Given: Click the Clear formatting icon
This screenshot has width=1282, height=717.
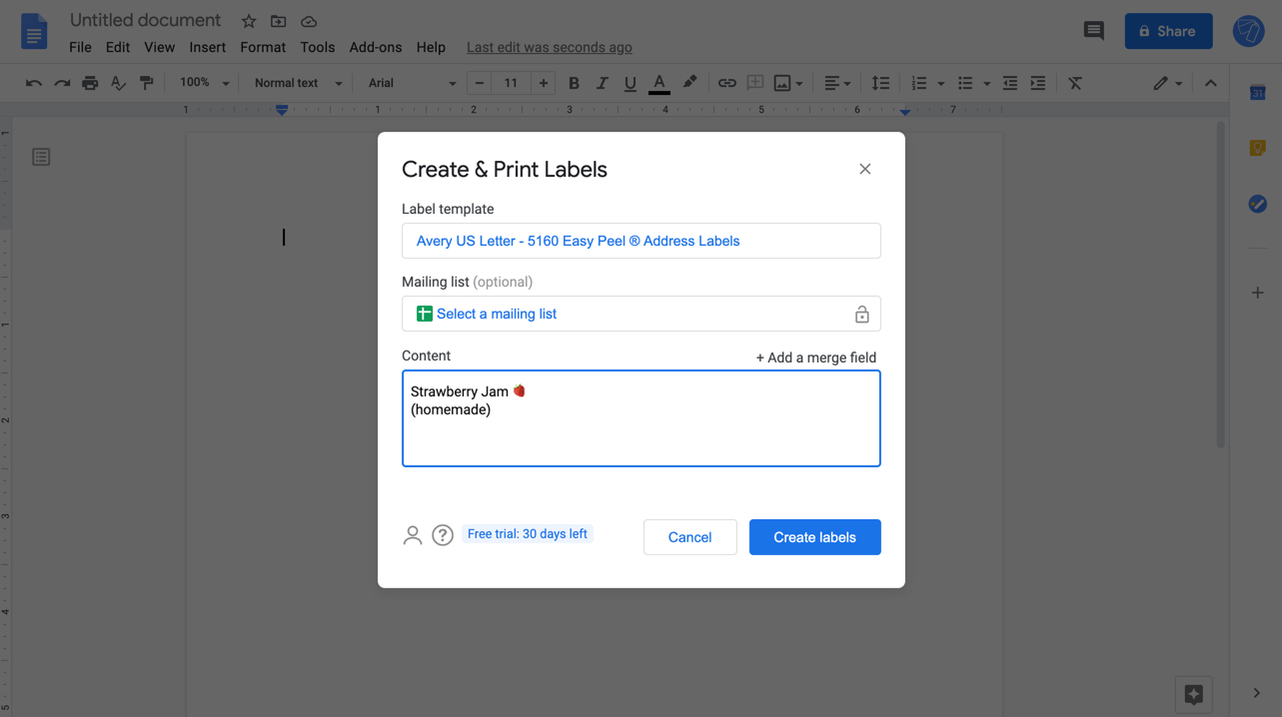Looking at the screenshot, I should tap(1075, 83).
